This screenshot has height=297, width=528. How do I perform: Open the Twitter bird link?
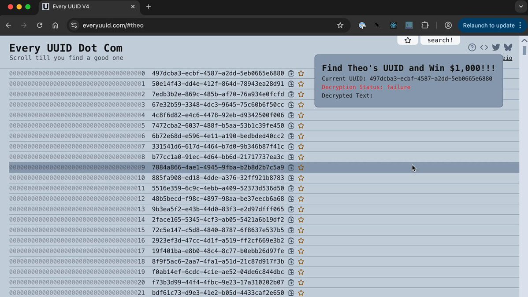[496, 48]
